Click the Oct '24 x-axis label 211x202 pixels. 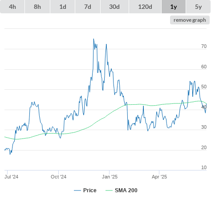coord(58,177)
